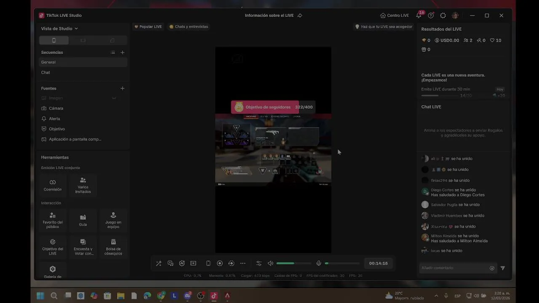Switch to the third layout view mode
Viewport: 539px width, 303px height.
pos(112,40)
